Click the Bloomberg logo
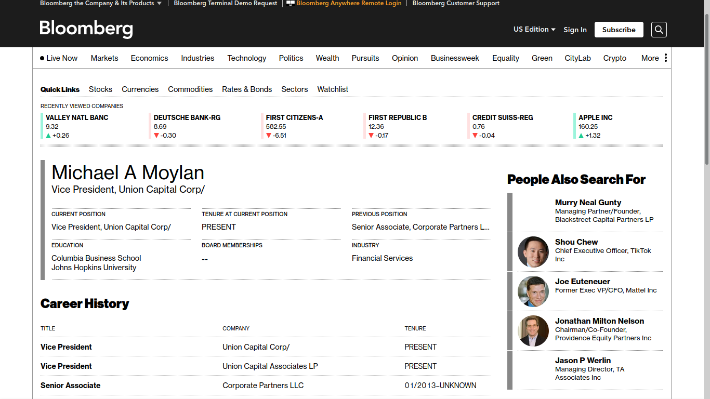This screenshot has width=710, height=399. (x=86, y=29)
